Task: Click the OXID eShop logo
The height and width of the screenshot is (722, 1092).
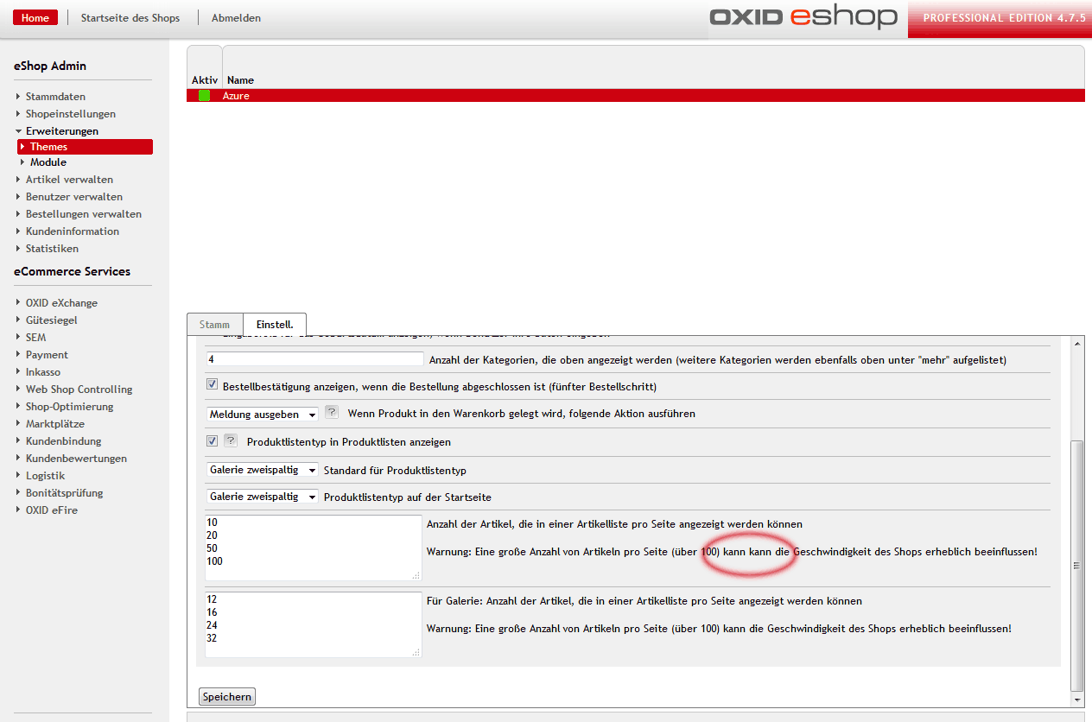Action: [803, 17]
